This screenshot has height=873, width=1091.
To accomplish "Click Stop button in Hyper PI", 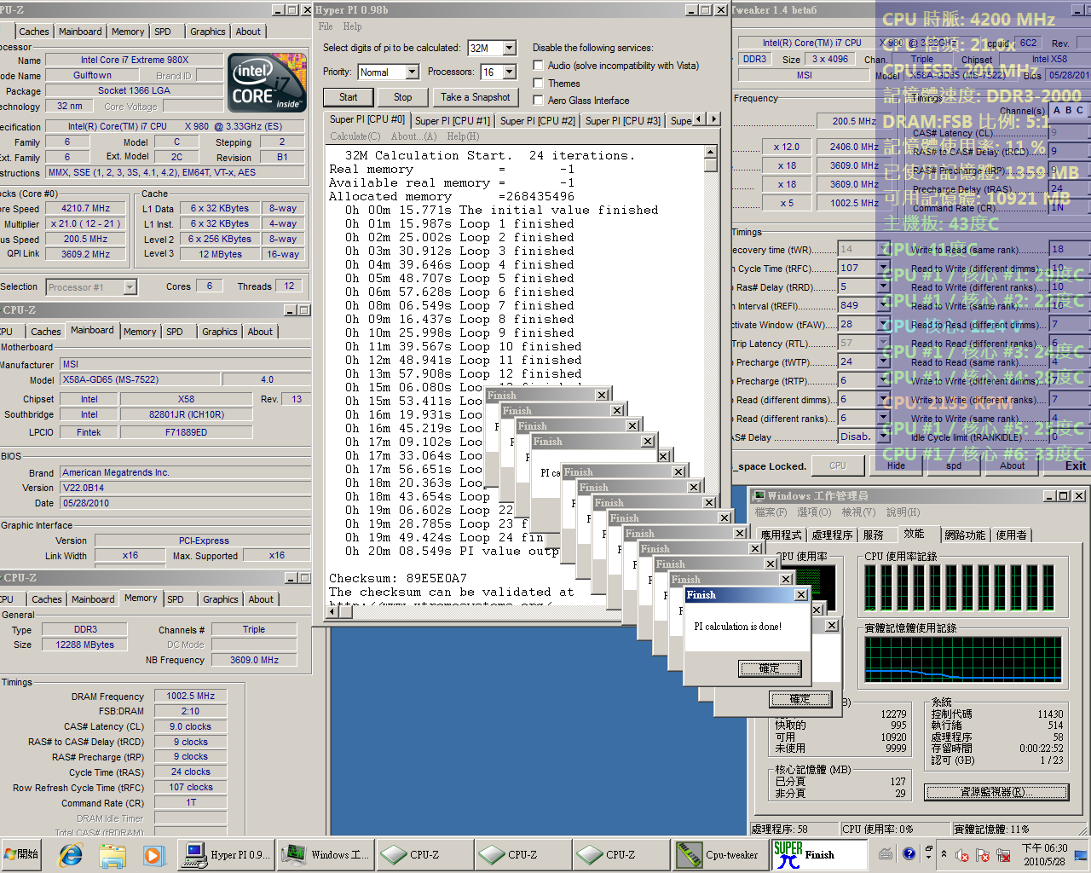I will [403, 97].
